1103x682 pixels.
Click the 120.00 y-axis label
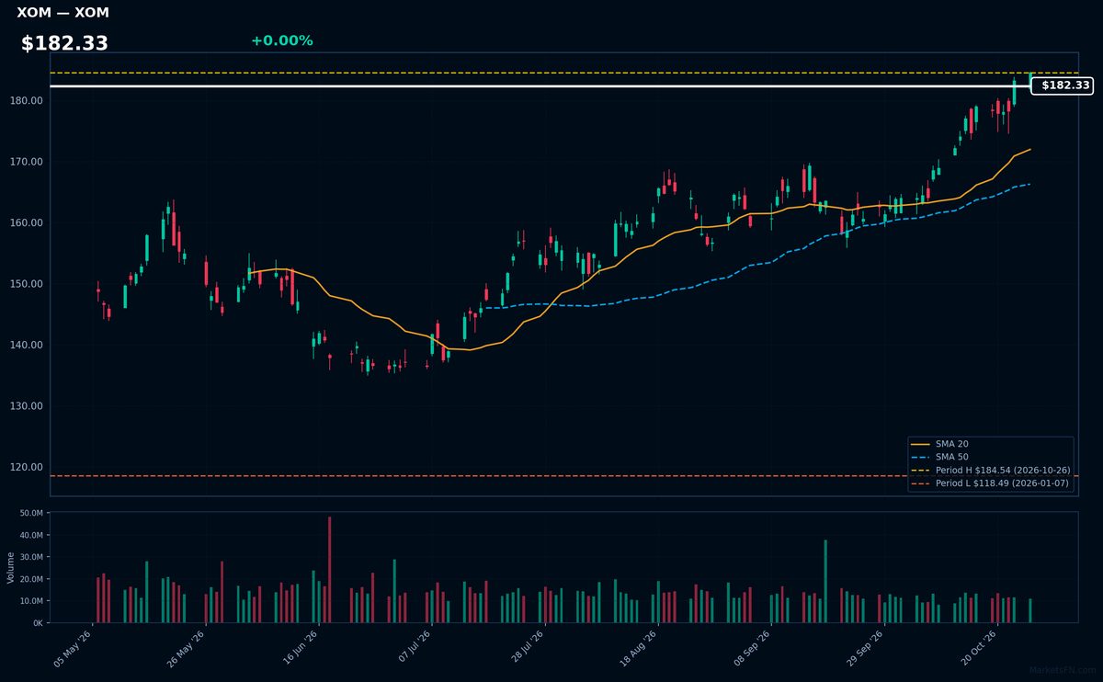[x=28, y=467]
